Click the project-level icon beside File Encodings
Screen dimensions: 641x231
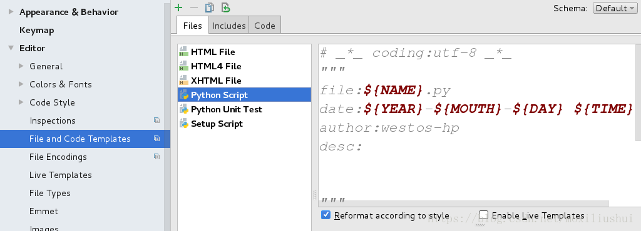(156, 157)
